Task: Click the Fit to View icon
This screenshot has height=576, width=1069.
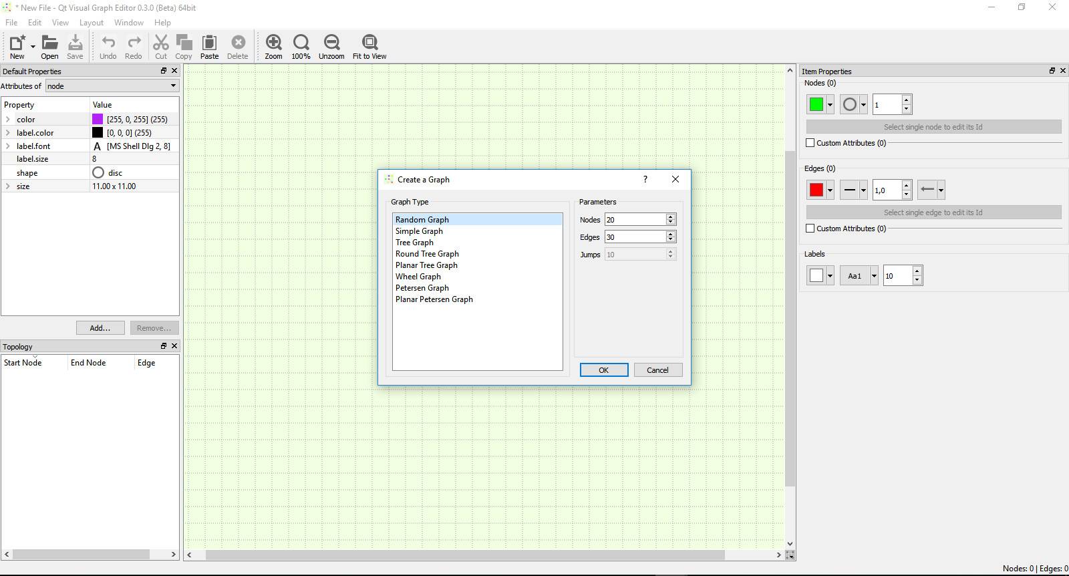Action: click(x=370, y=43)
